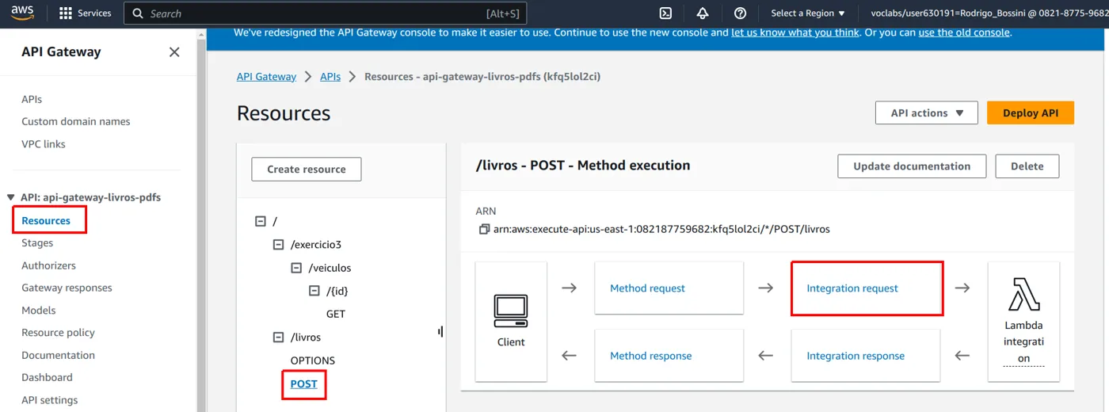The image size is (1109, 412).
Task: Collapse the /livros resource node
Action: click(278, 338)
